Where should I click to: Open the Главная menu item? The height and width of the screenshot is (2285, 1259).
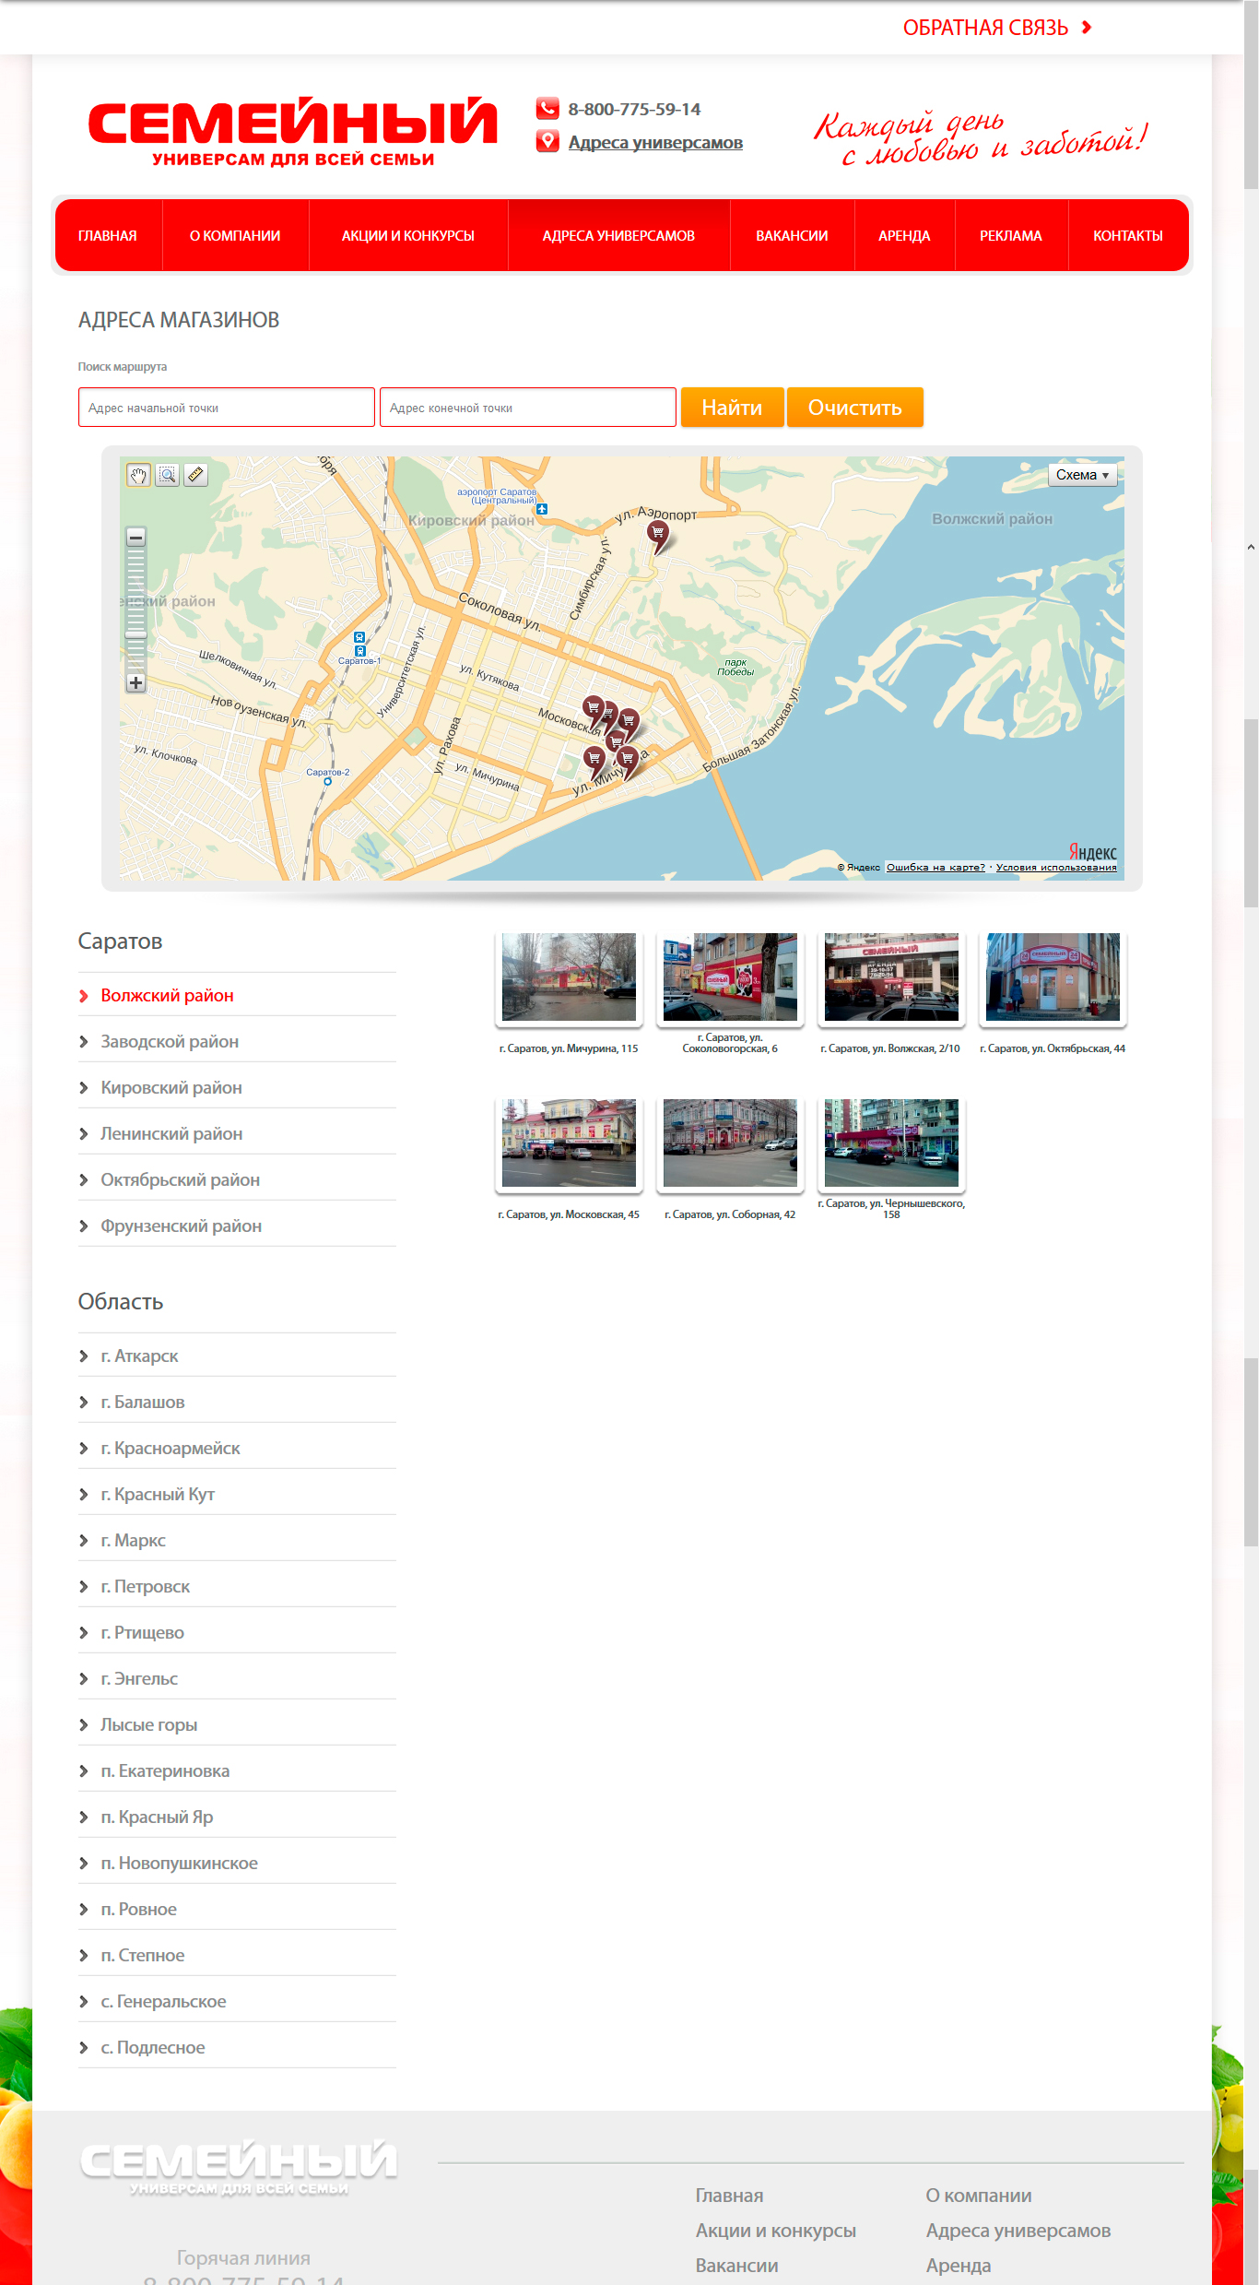point(108,236)
